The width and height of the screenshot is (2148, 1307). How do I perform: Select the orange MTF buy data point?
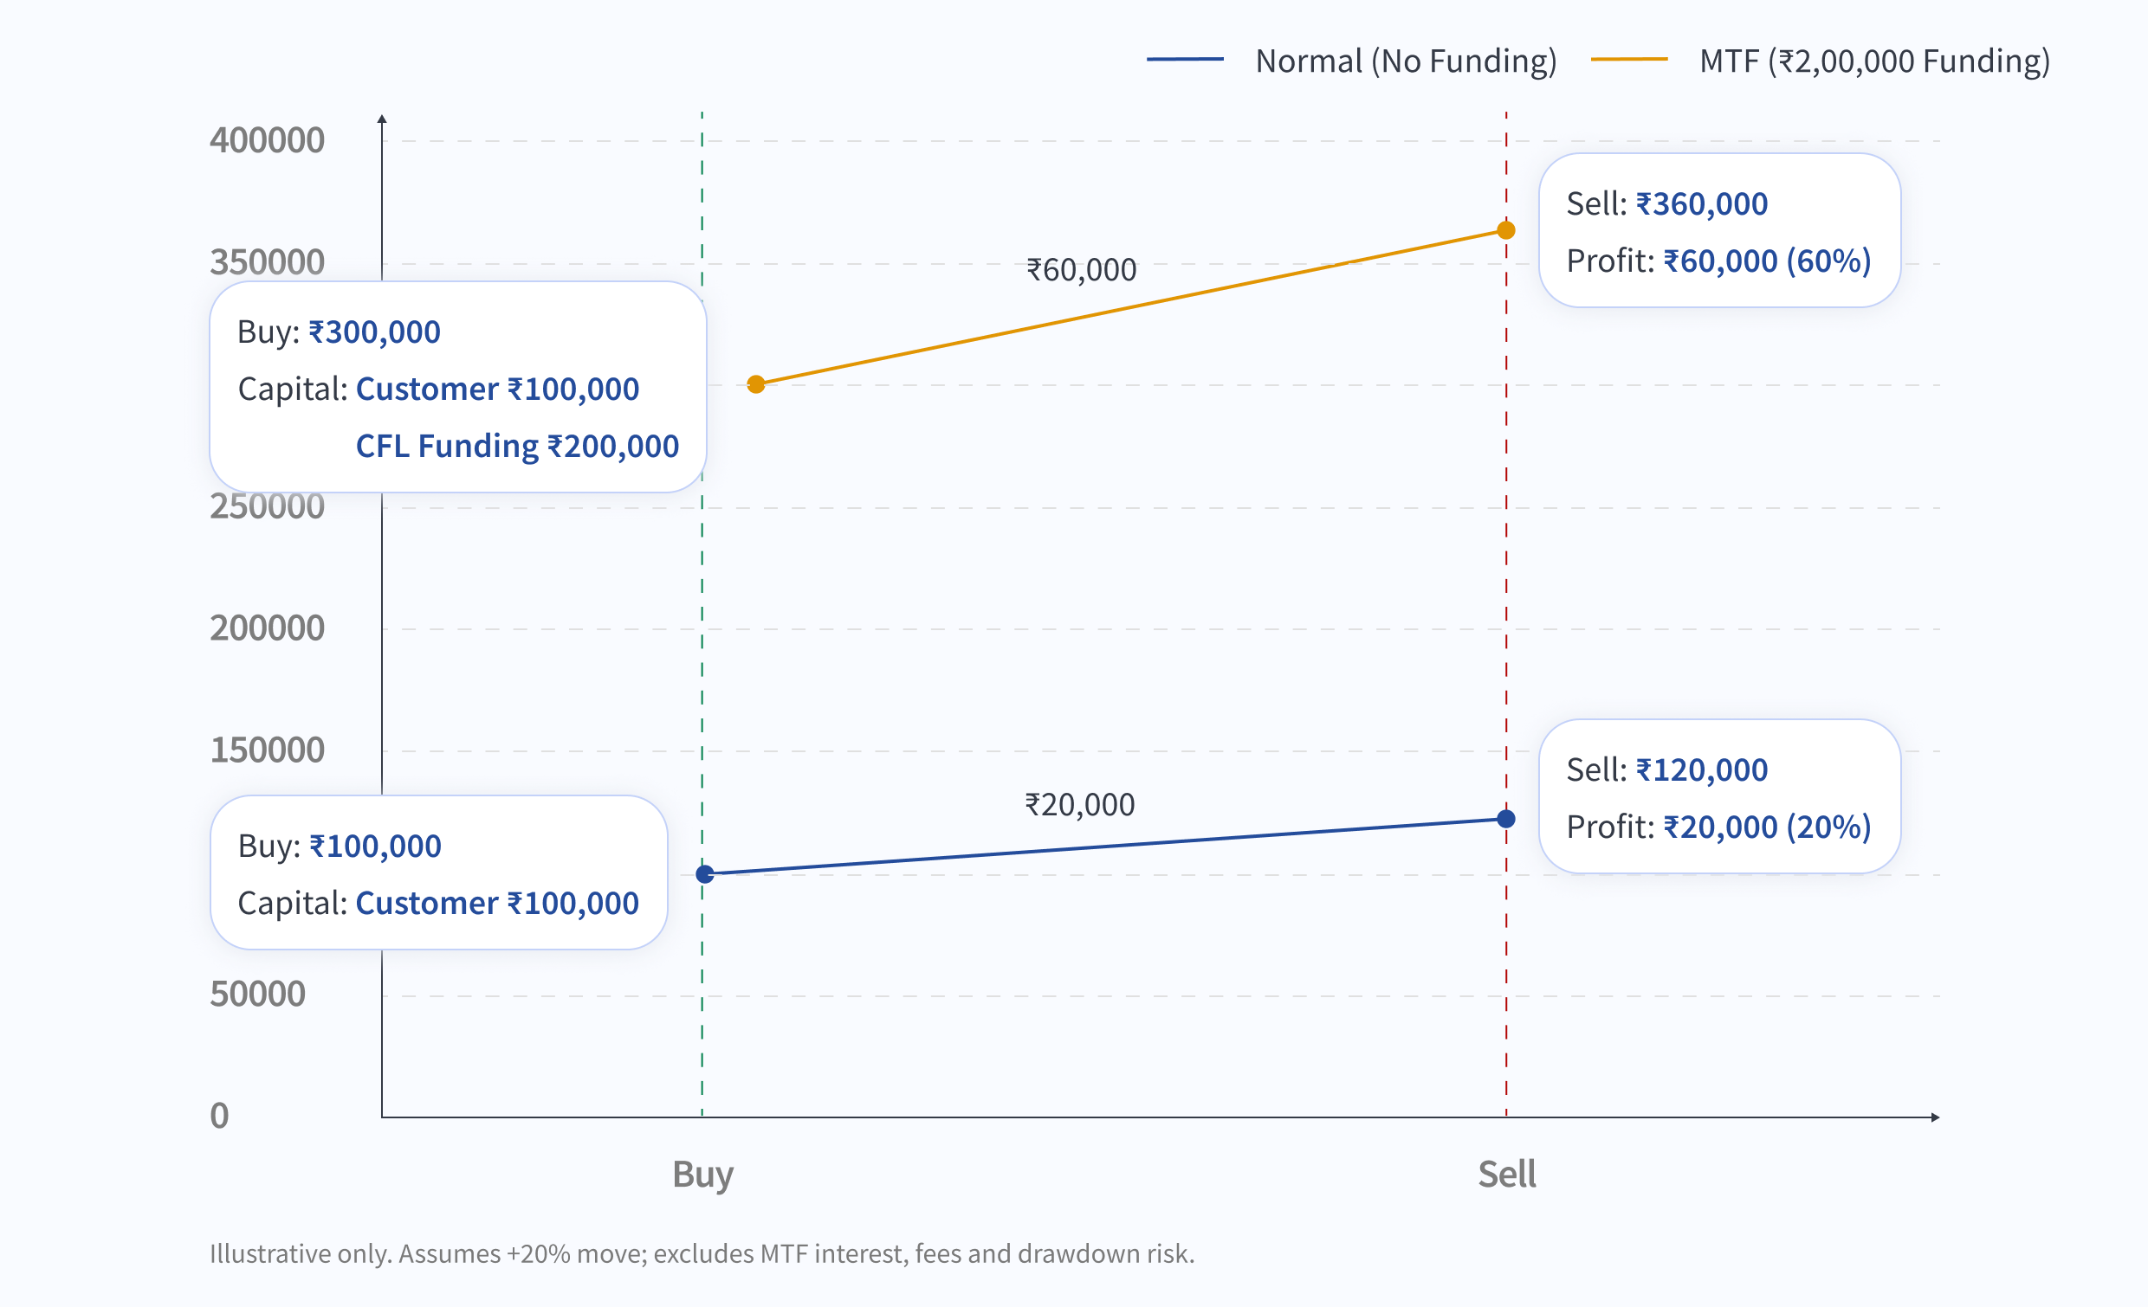coord(756,384)
